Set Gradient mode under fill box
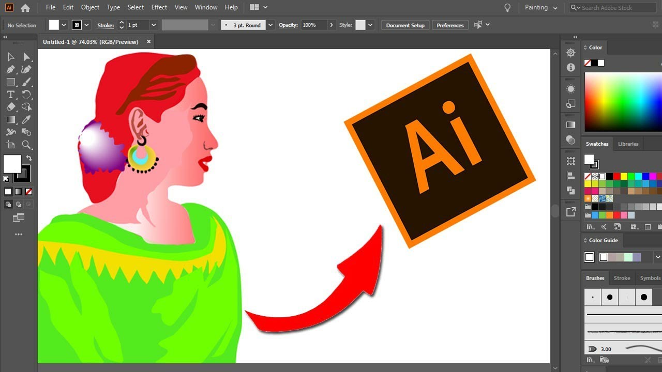The image size is (662, 372). [18, 192]
